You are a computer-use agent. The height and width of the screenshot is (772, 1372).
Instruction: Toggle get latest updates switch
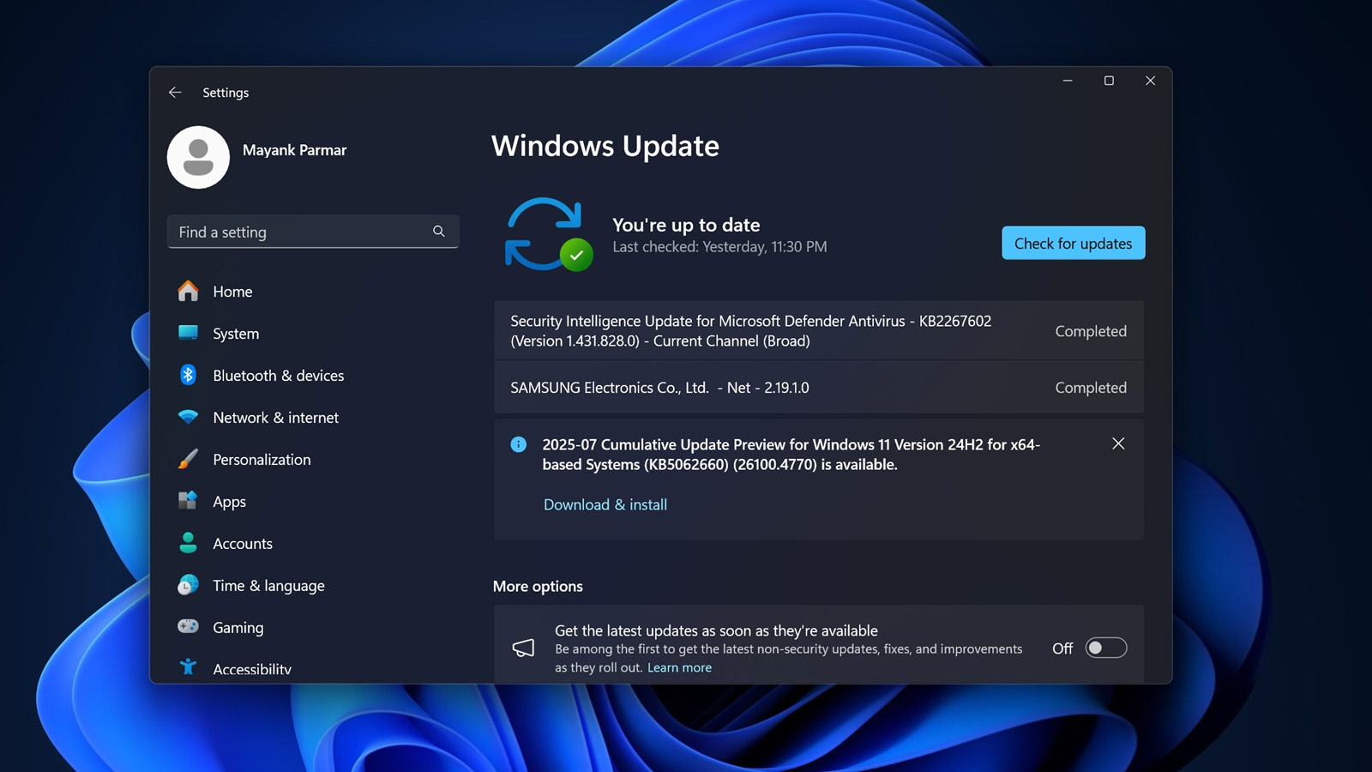point(1106,648)
